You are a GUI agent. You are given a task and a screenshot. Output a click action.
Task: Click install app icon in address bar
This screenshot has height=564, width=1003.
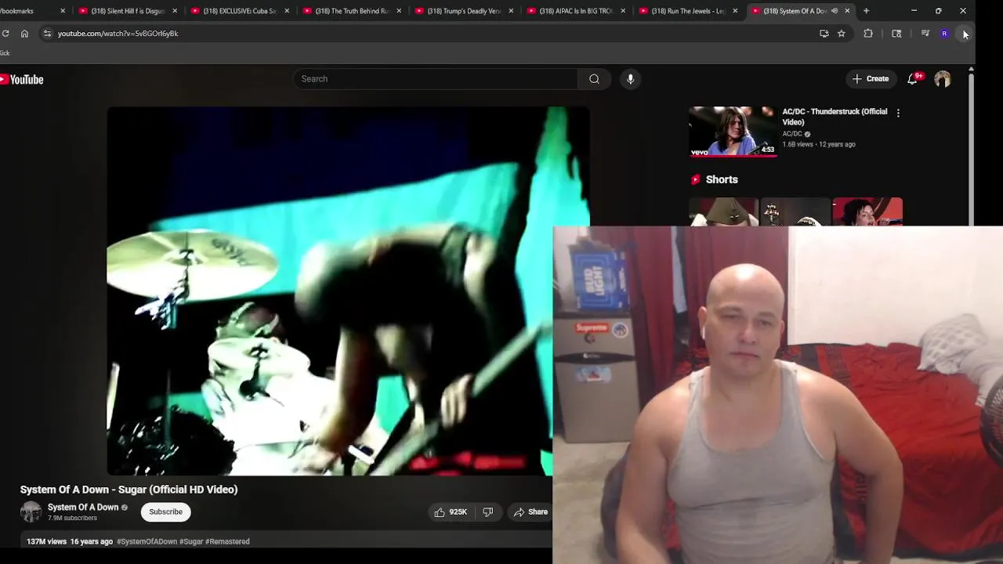pos(824,34)
